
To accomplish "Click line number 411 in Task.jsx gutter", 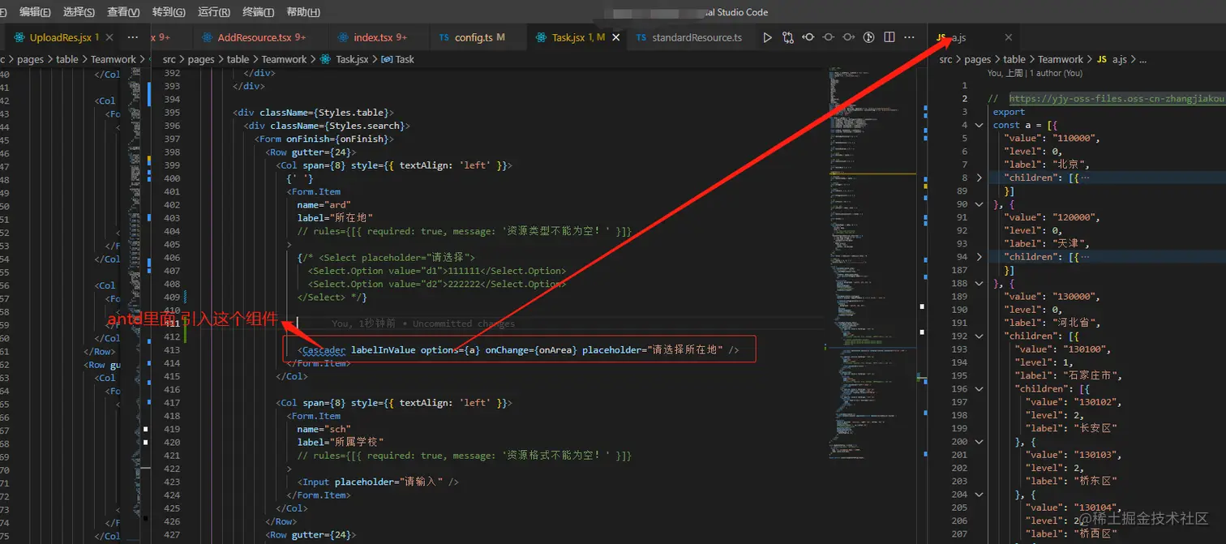I will (172, 323).
